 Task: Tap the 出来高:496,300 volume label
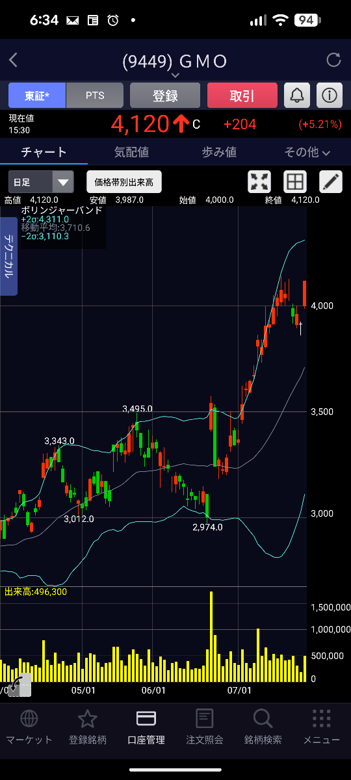pyautogui.click(x=35, y=591)
